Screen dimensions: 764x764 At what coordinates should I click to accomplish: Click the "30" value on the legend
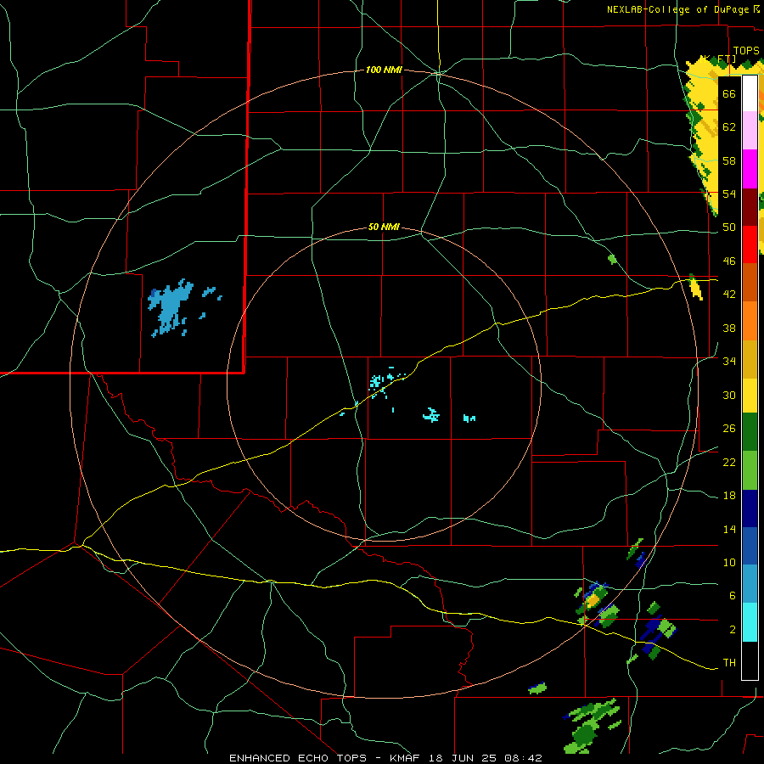click(x=729, y=395)
